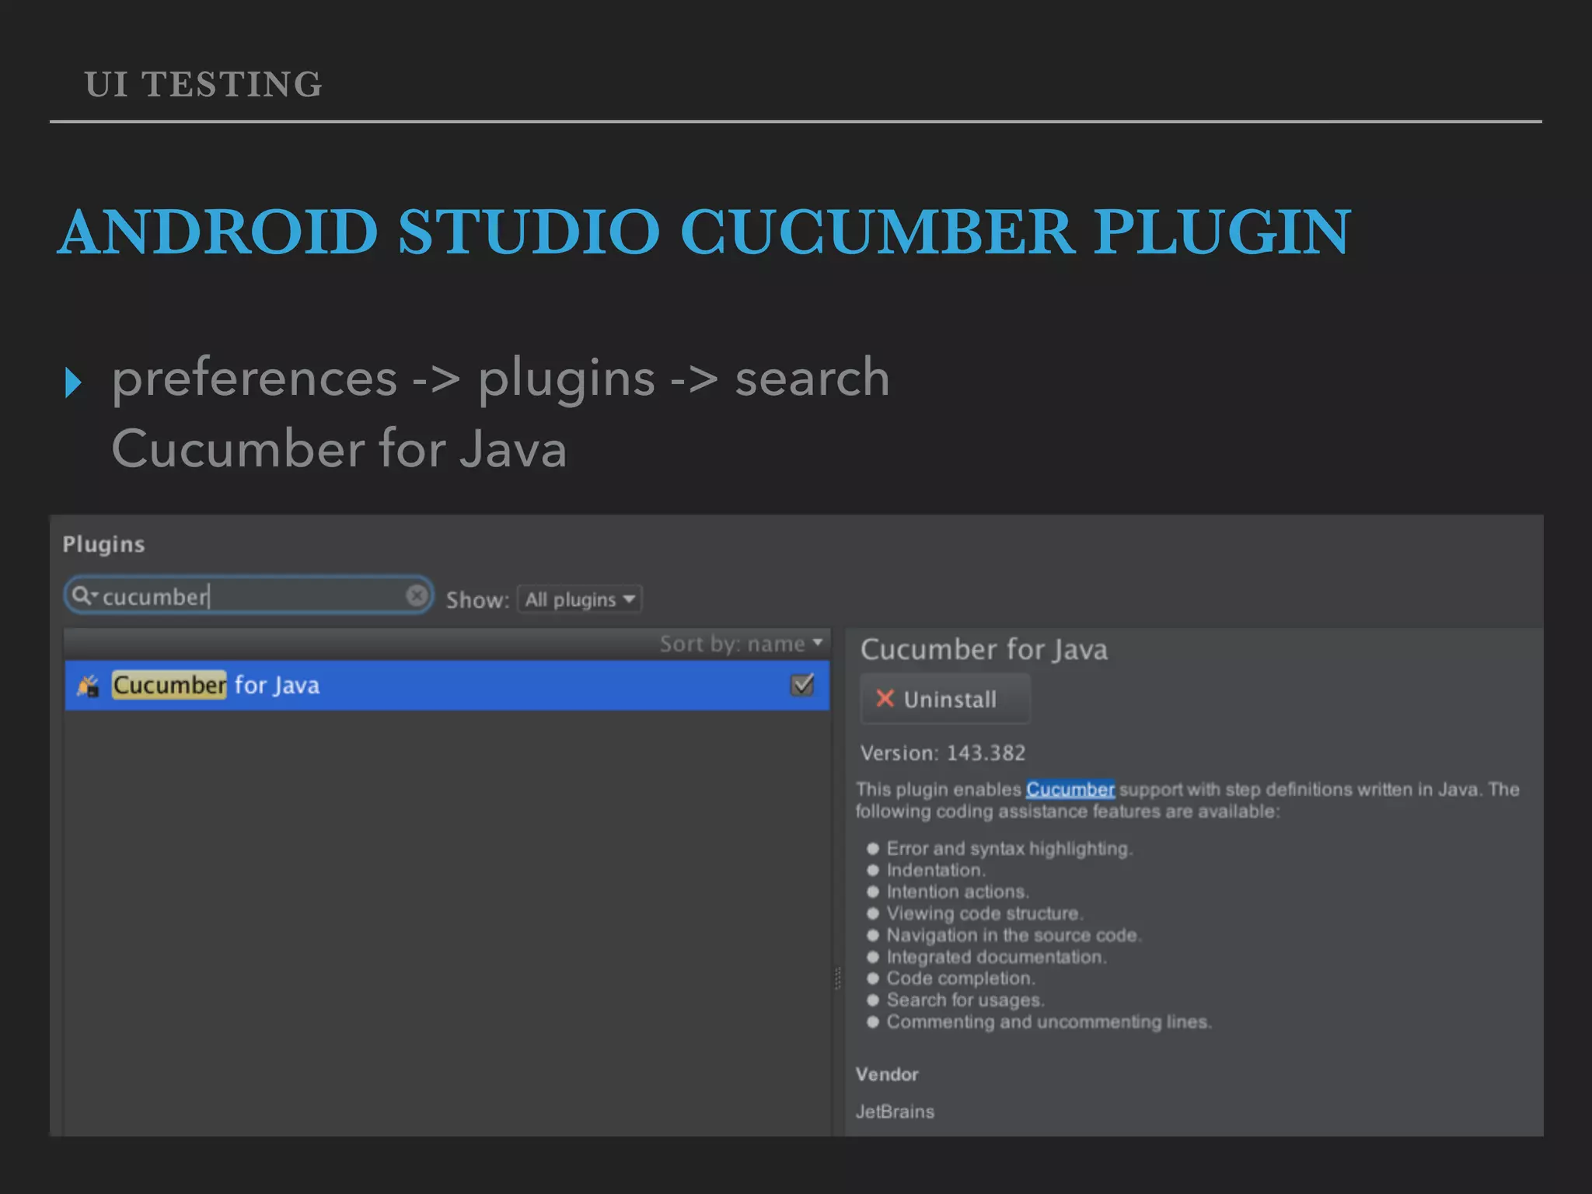This screenshot has width=1592, height=1194.
Task: Click 'Integrated documentation.' bullet text
Action: point(997,957)
